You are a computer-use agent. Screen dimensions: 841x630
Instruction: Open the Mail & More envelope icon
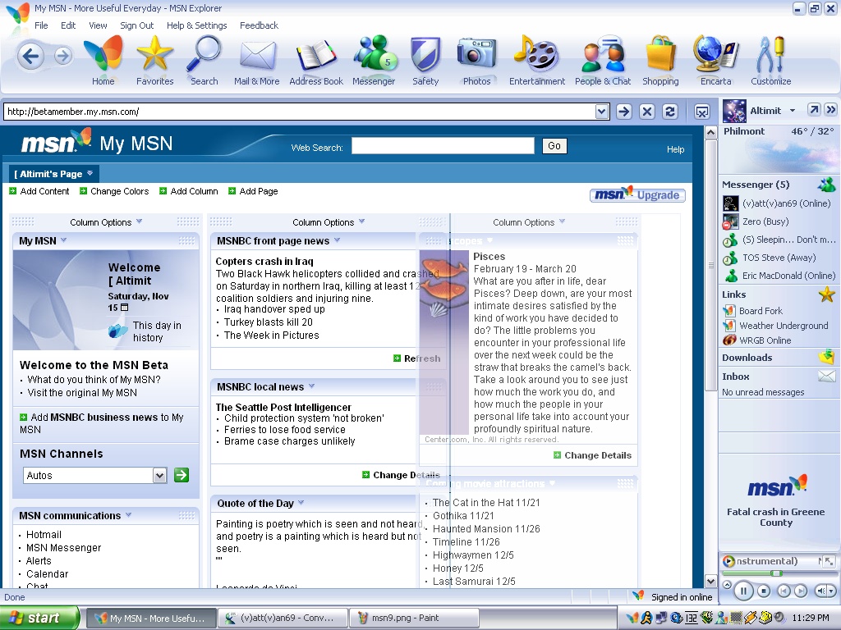click(x=257, y=56)
